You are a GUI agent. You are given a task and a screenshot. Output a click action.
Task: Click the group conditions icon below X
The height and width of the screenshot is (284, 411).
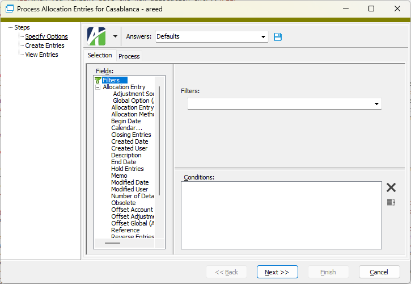point(391,202)
